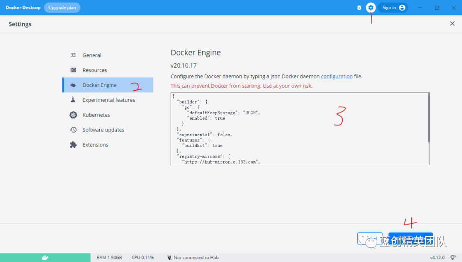462x262 pixels.
Task: Click the v4.12.0 version label
Action: tap(437, 258)
